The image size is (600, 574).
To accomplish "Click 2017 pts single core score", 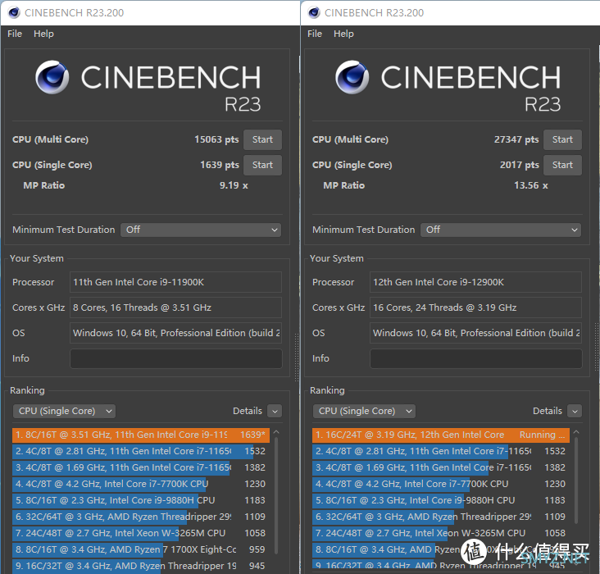I will coord(520,165).
